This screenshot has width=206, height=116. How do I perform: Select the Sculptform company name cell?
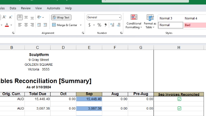pos(39,55)
